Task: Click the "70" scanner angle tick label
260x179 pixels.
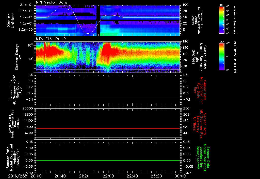Action: 185,60
